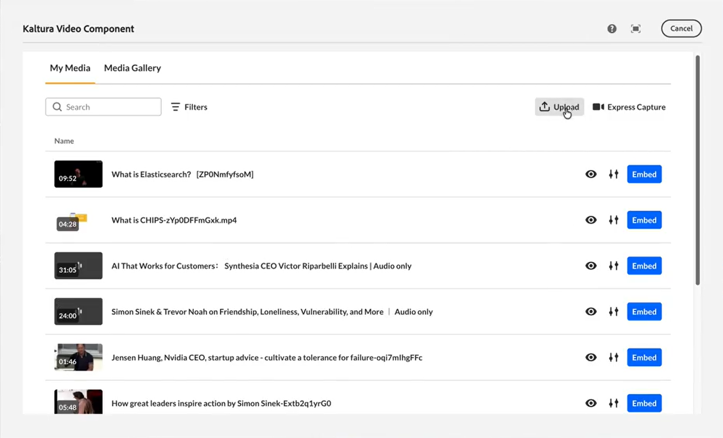Preview Jensen Huang video with eye icon
The width and height of the screenshot is (723, 438).
pyautogui.click(x=591, y=357)
